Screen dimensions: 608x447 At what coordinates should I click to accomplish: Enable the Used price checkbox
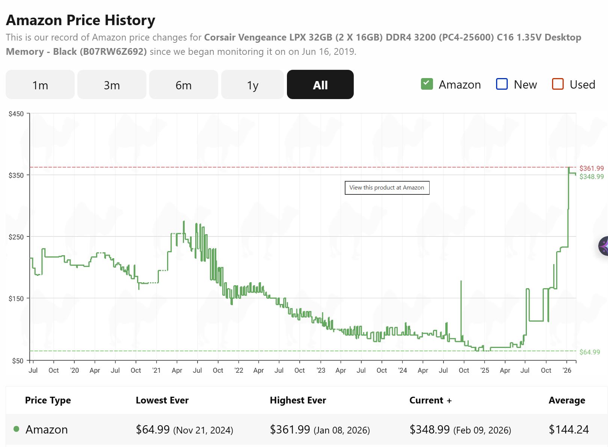558,84
